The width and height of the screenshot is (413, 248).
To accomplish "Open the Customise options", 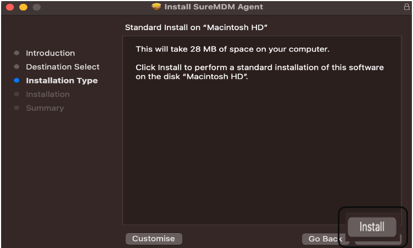I will (x=154, y=239).
